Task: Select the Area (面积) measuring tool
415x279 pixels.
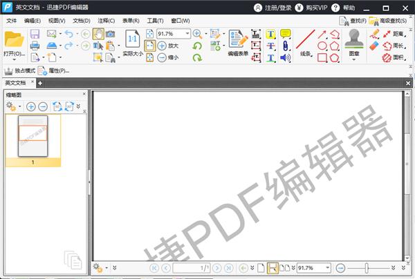Action: [x=394, y=57]
